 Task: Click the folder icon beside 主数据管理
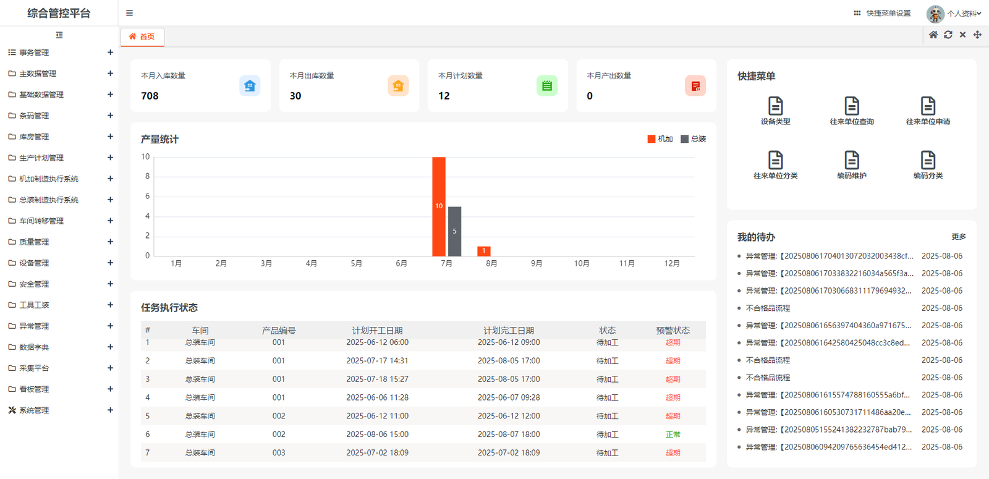pos(12,74)
